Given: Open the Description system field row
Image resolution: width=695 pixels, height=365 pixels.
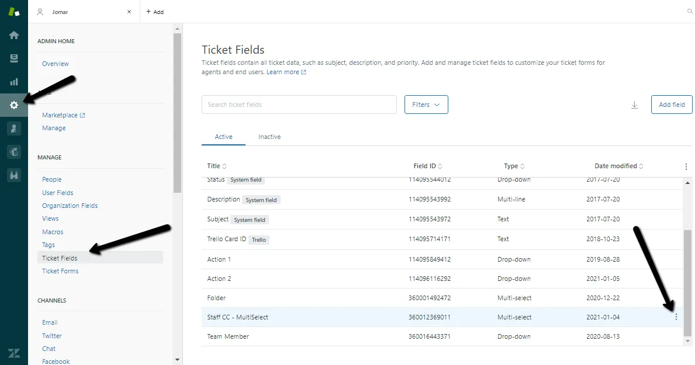Looking at the screenshot, I should click(x=442, y=199).
